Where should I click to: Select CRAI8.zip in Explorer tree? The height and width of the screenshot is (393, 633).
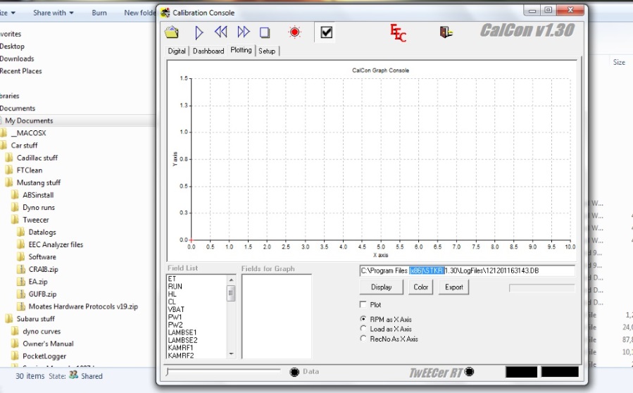tap(44, 270)
